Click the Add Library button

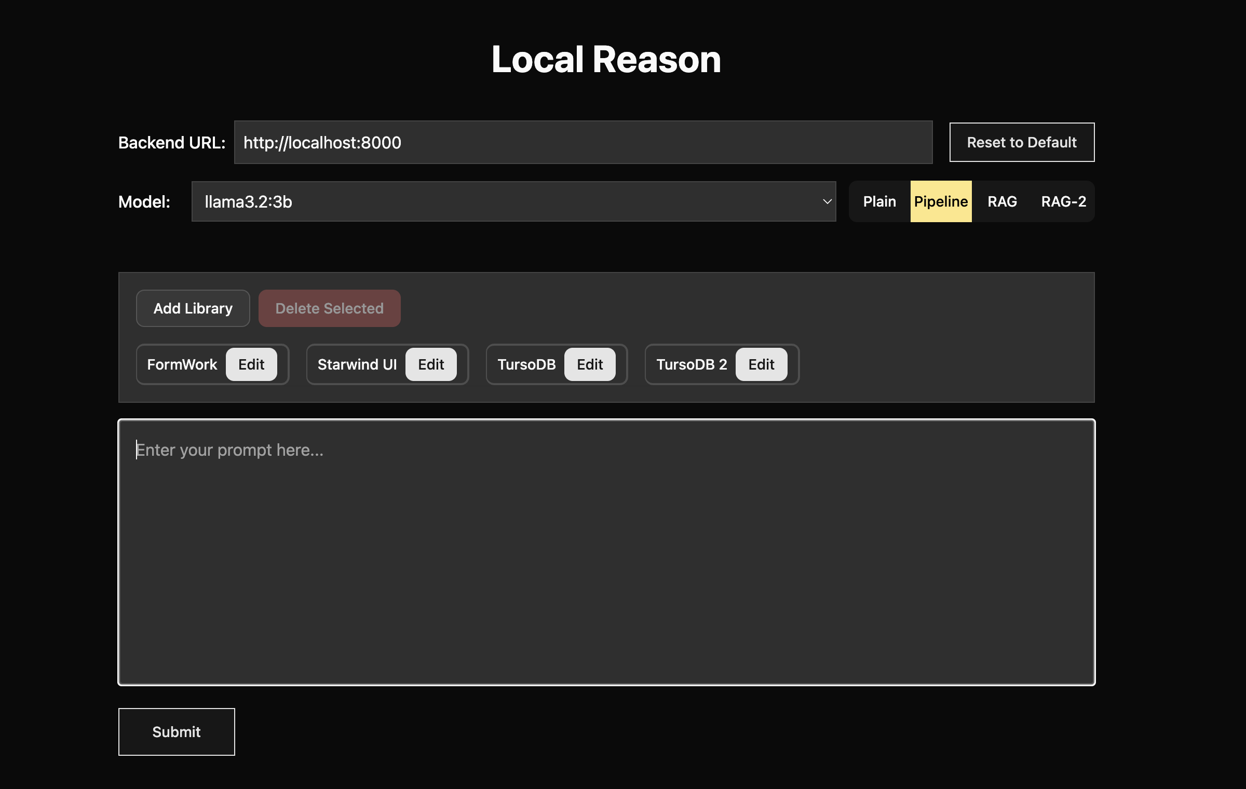pyautogui.click(x=193, y=308)
